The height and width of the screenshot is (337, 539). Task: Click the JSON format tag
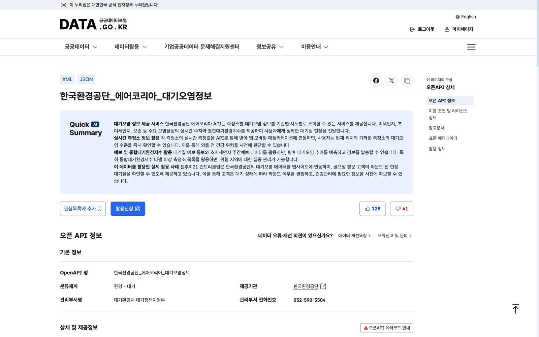coord(86,80)
